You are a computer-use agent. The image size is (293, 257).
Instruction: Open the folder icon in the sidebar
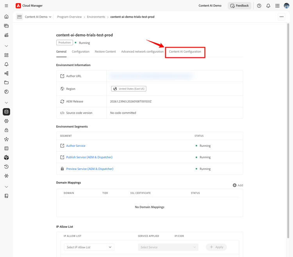(6, 82)
